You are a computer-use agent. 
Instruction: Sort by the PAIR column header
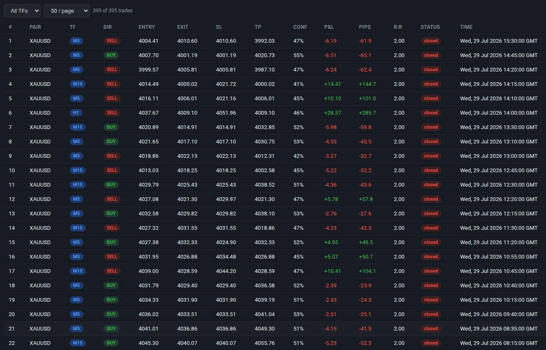[36, 27]
